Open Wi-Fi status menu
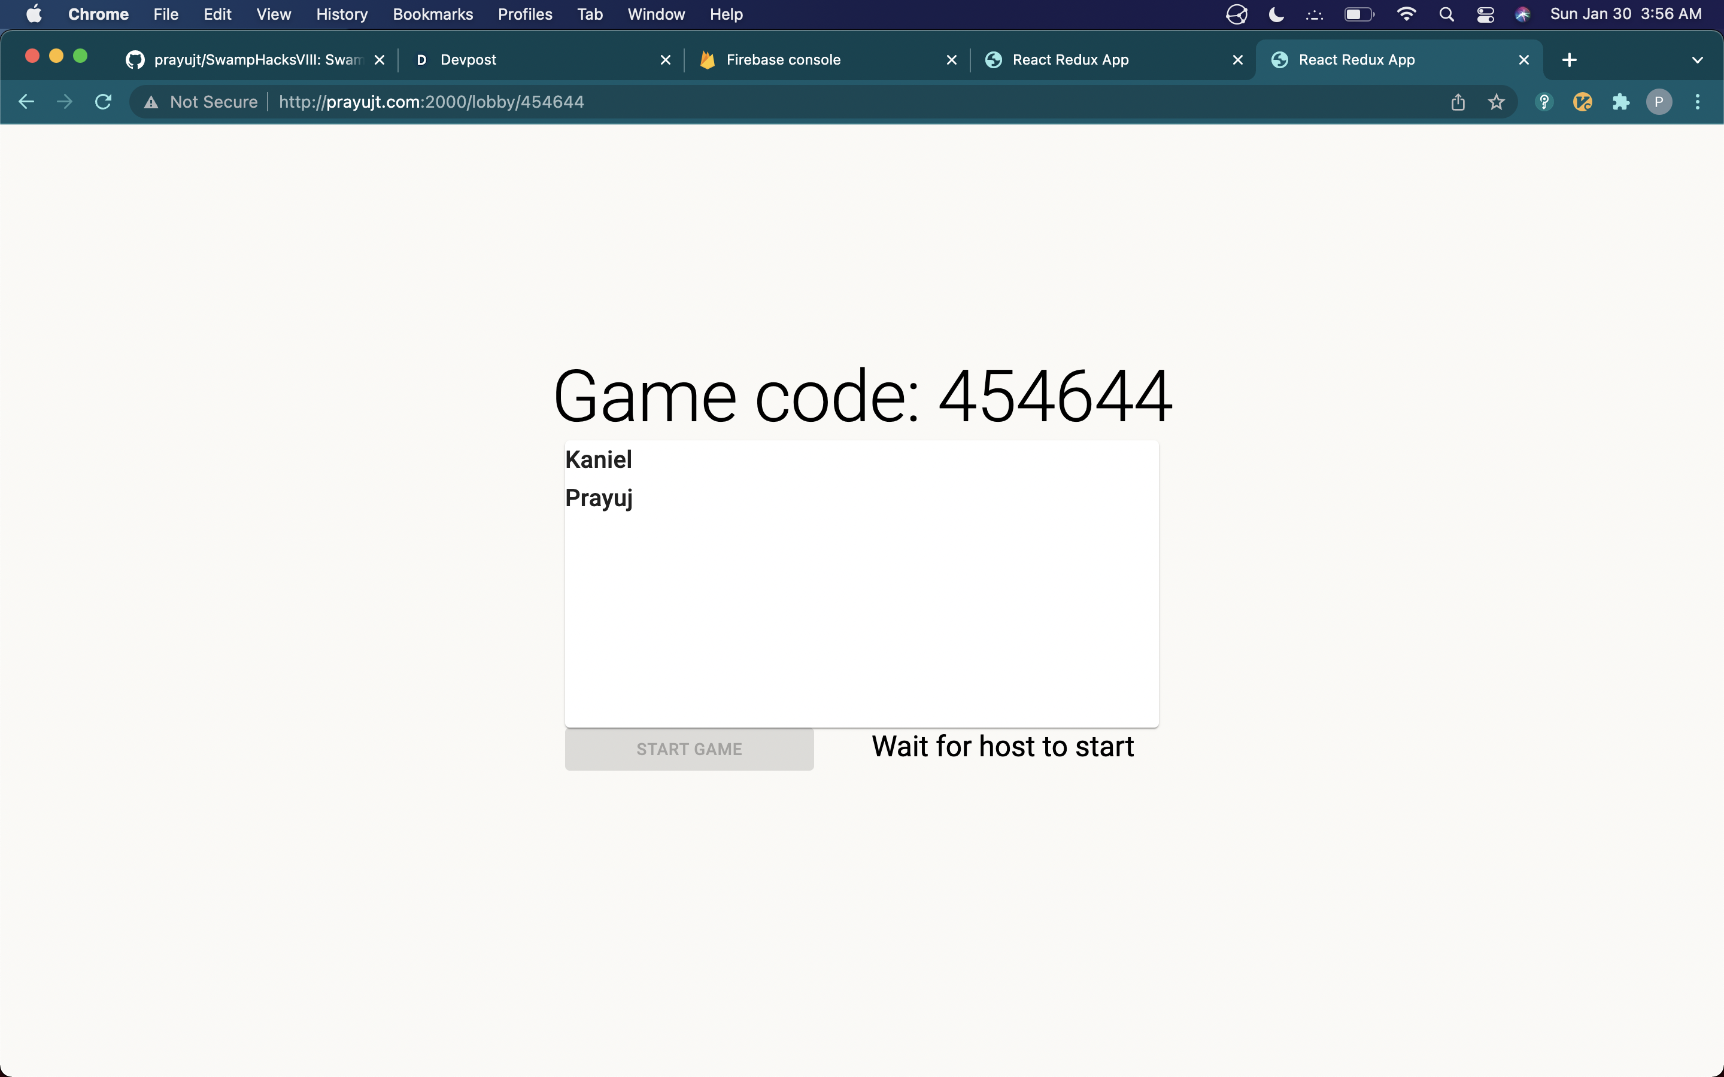This screenshot has height=1077, width=1724. point(1406,14)
